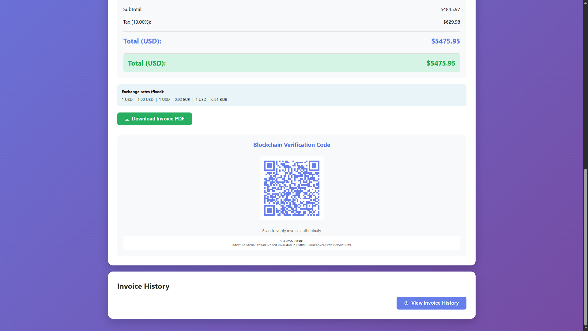
Task: Click the Exchange rates (fixed) label
Action: 143,92
